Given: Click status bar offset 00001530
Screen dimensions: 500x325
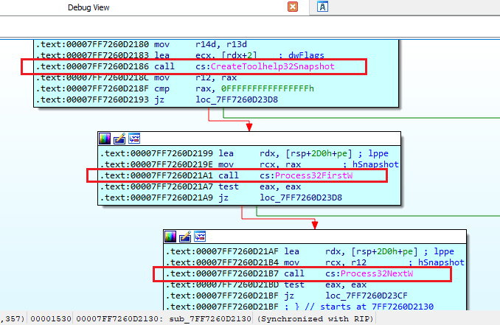Looking at the screenshot, I should pyautogui.click(x=51, y=319).
